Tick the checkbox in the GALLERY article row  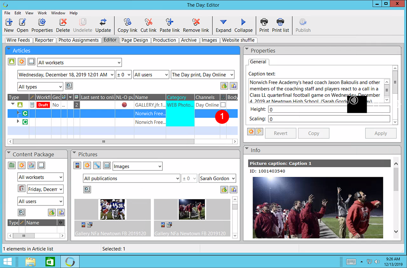(x=223, y=105)
